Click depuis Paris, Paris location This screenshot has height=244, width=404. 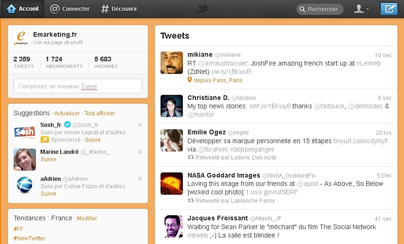pyautogui.click(x=218, y=80)
